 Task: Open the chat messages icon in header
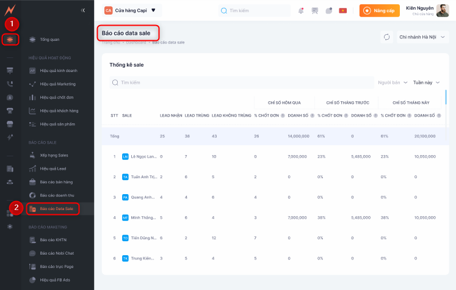pos(329,10)
